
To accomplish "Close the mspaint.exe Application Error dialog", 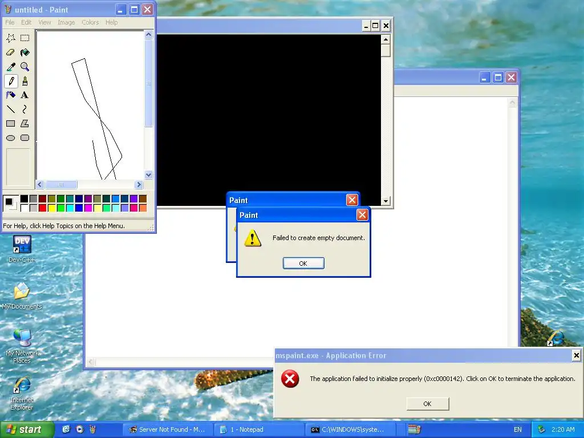I will point(576,355).
